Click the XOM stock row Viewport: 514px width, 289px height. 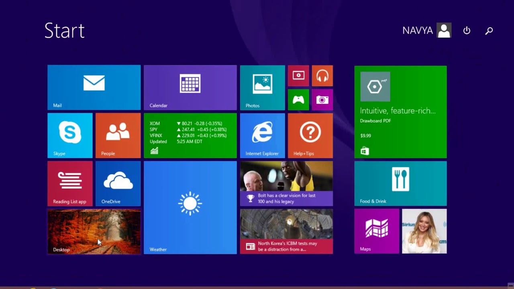point(186,124)
